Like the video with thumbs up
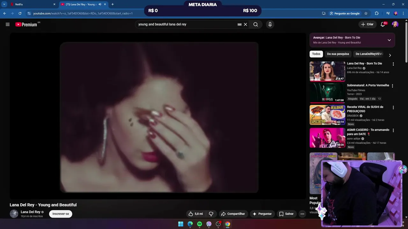 pyautogui.click(x=195, y=214)
